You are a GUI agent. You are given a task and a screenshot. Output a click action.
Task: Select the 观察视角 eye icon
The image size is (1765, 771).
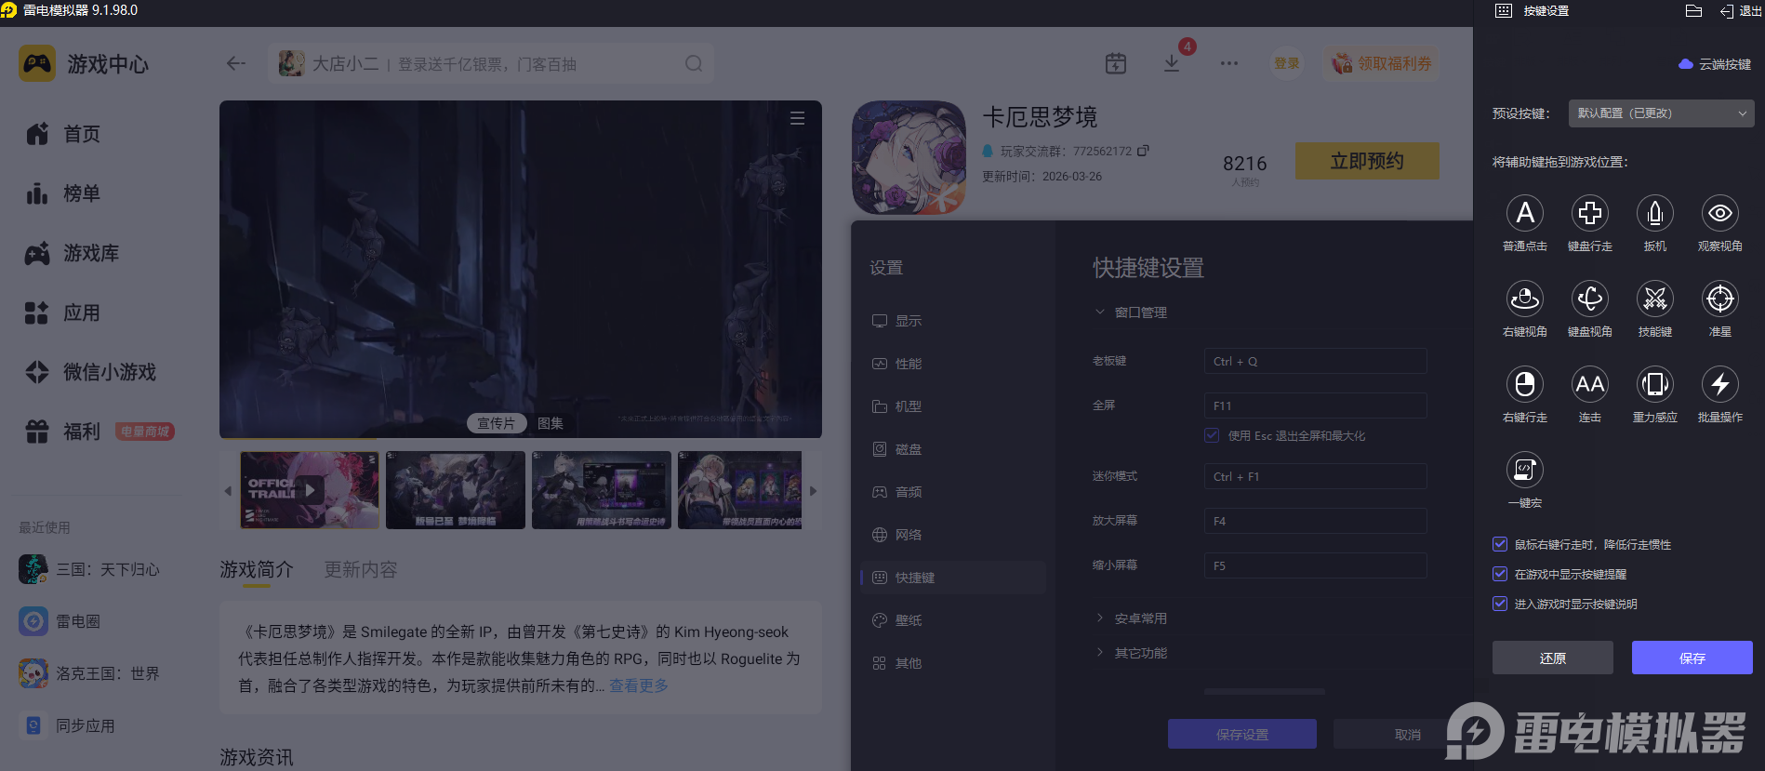(1719, 214)
